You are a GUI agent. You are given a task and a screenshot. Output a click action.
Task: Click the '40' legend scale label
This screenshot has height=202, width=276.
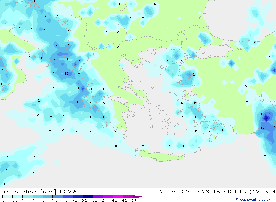pos(115,200)
